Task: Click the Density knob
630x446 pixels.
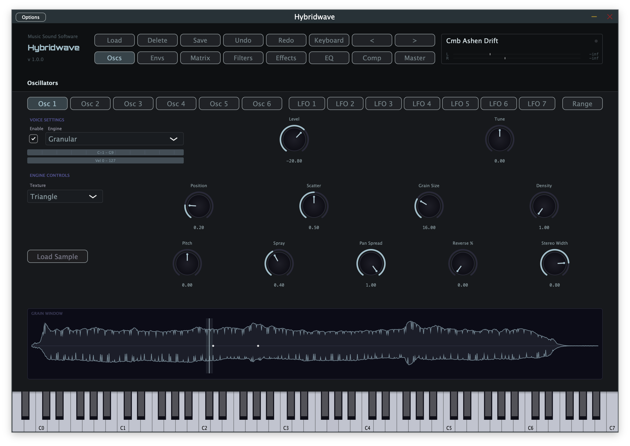Action: [543, 206]
